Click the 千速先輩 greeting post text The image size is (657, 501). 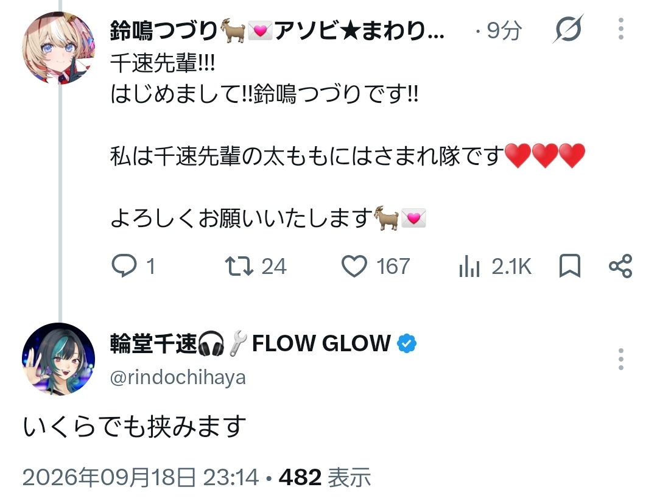[x=347, y=141]
